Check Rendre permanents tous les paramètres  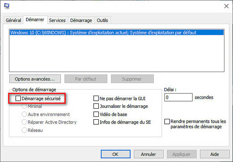167,121
